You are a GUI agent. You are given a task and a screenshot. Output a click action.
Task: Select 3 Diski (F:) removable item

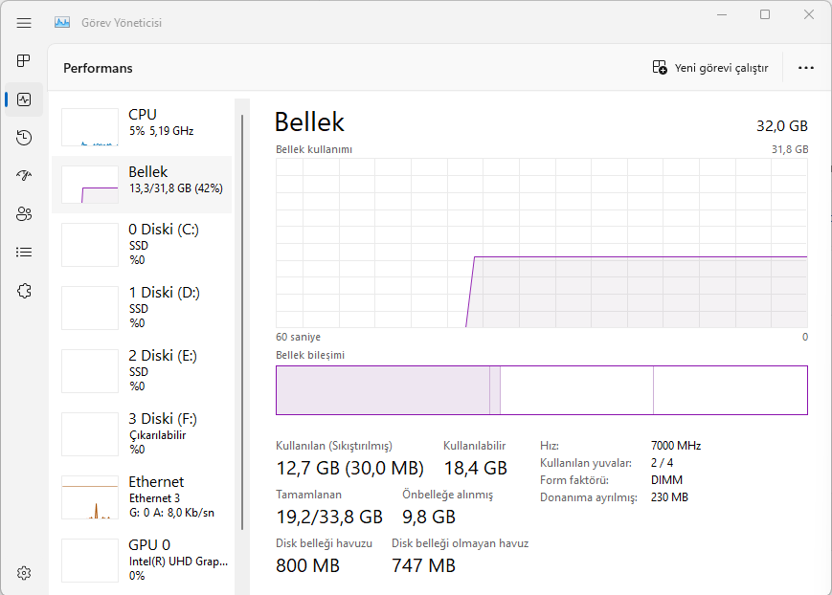(142, 433)
